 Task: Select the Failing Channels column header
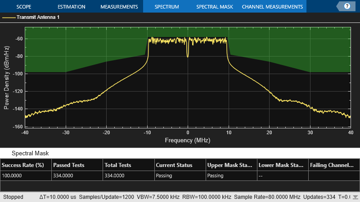333,165
